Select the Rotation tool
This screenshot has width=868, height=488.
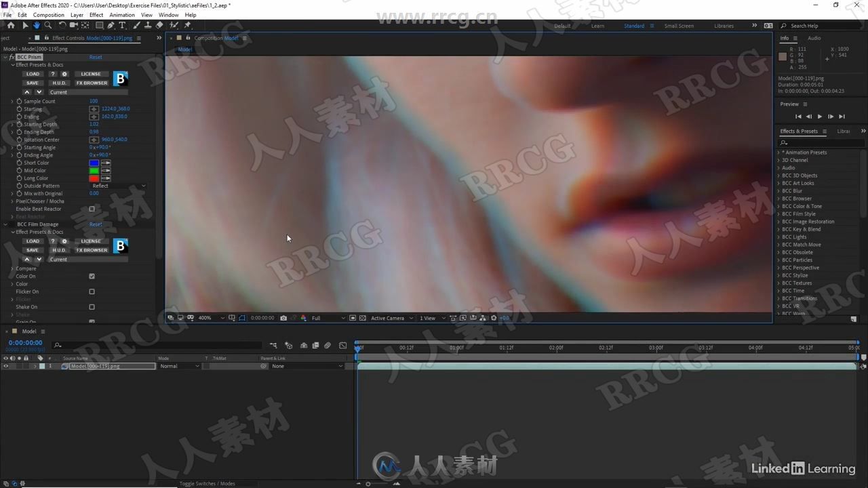pos(62,25)
